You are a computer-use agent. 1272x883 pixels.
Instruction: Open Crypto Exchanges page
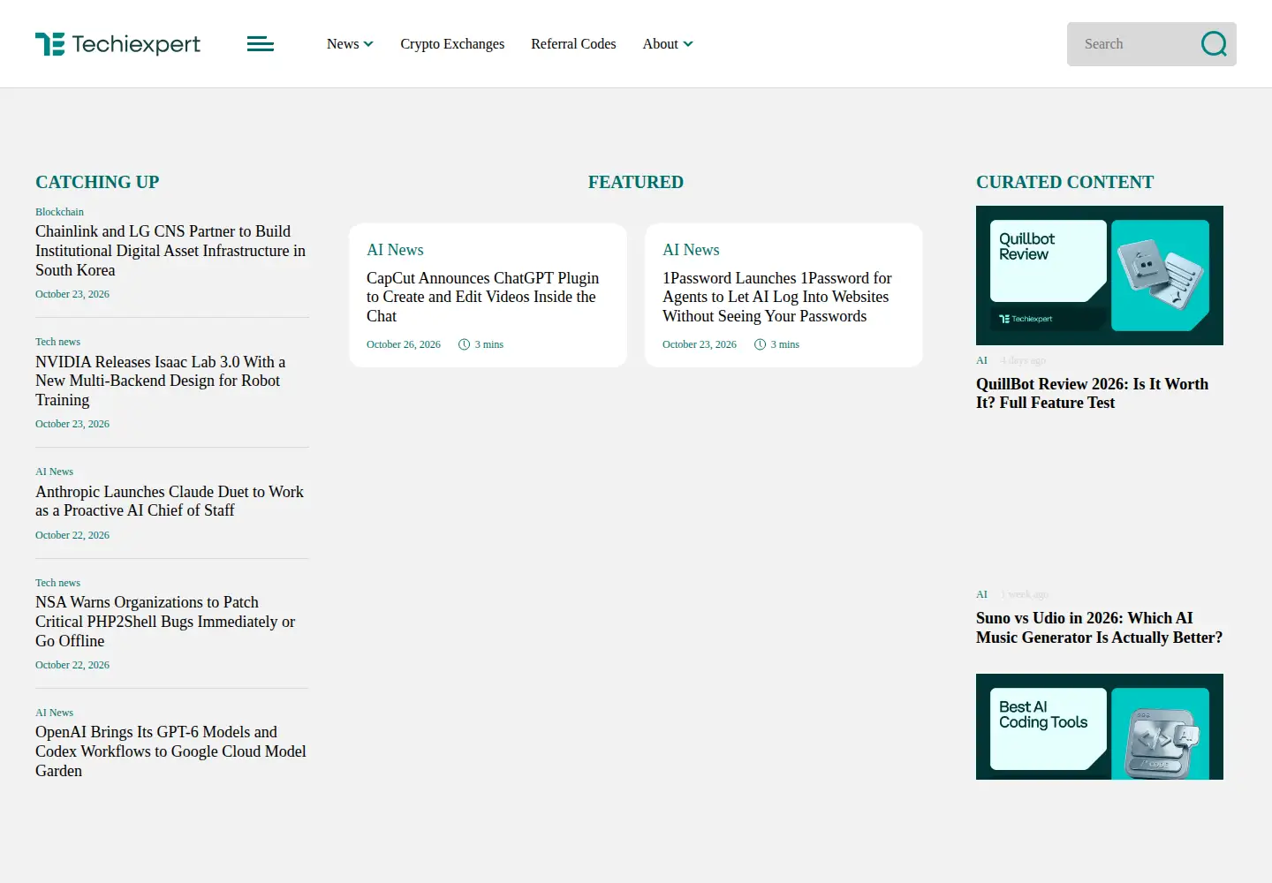click(x=452, y=44)
